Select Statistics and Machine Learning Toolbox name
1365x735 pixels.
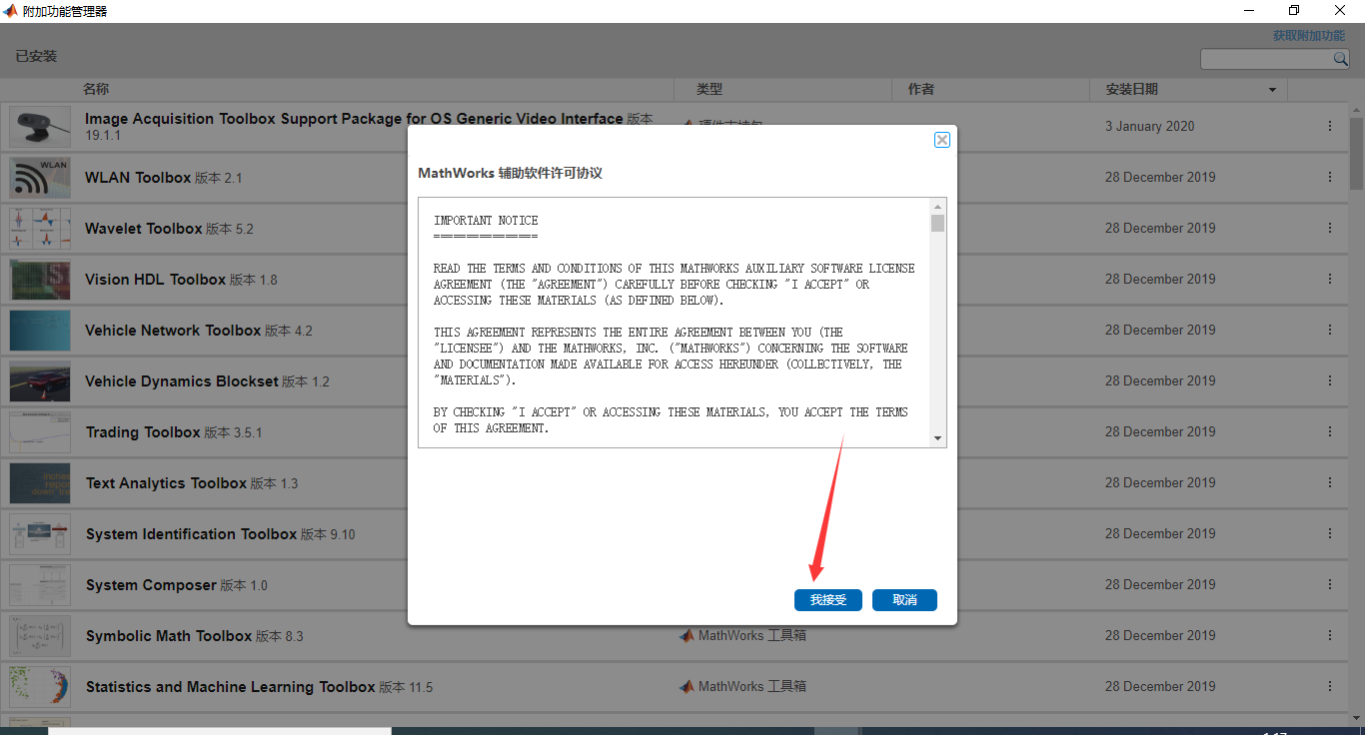(x=231, y=687)
